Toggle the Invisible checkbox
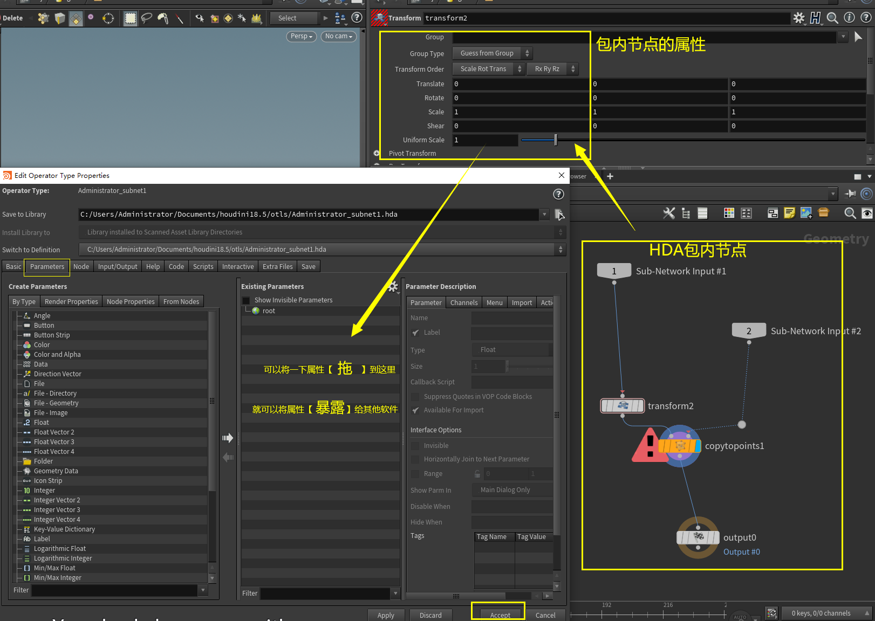This screenshot has height=621, width=875. point(415,446)
